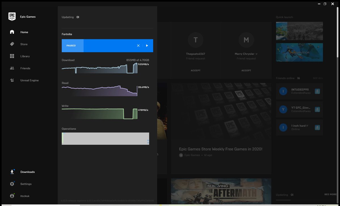340x206 pixels.
Task: Click the Thegoats4567 avatar circle
Action: point(195,40)
